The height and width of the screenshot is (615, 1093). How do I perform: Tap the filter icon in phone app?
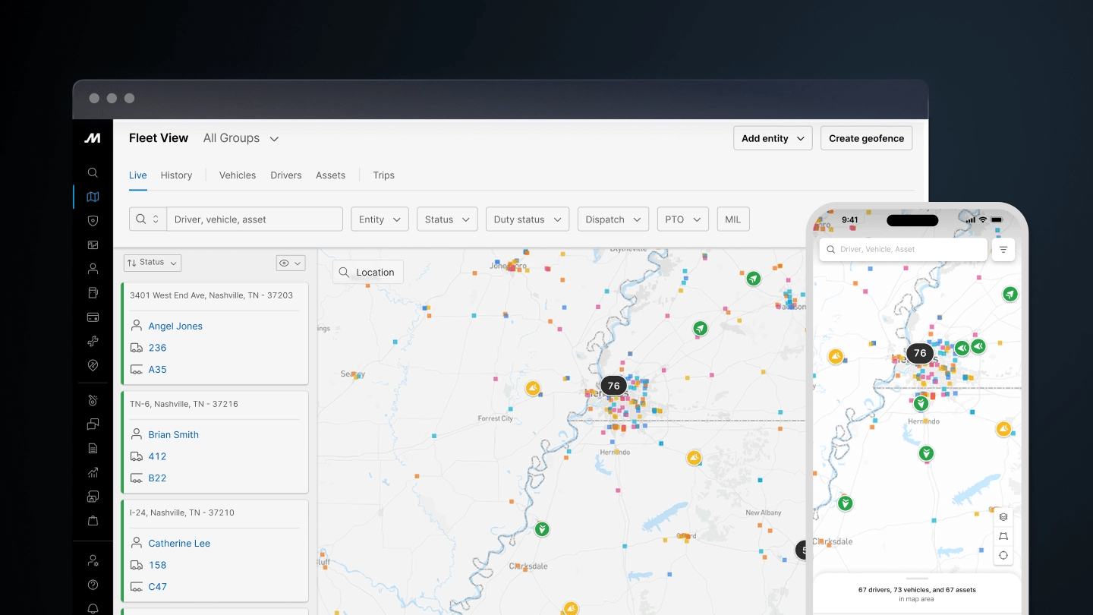(1003, 249)
